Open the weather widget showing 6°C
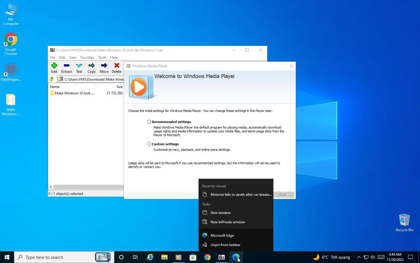 tap(331, 257)
